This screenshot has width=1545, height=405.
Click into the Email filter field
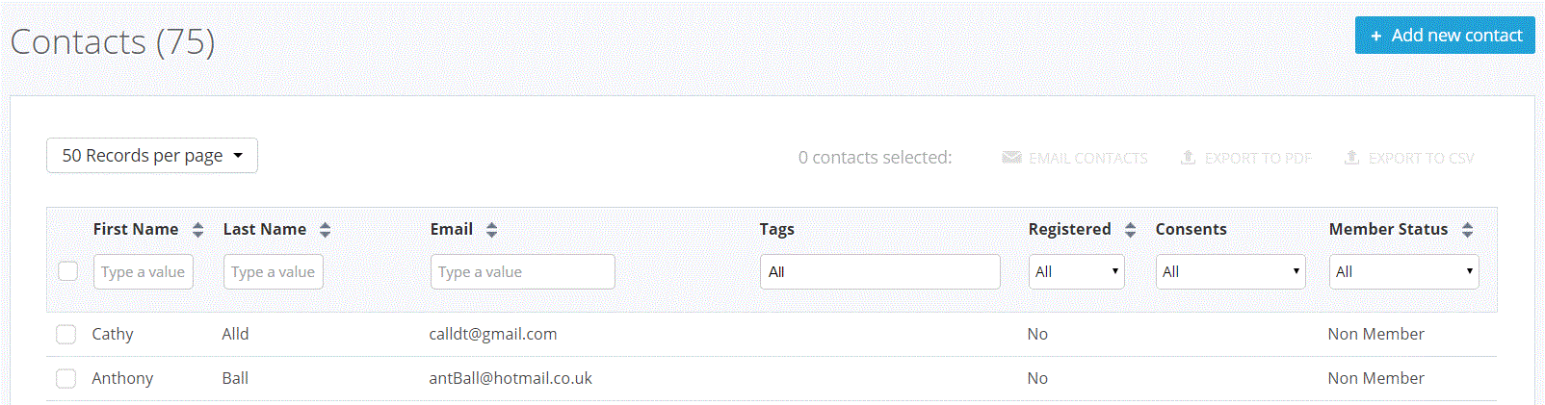point(522,272)
